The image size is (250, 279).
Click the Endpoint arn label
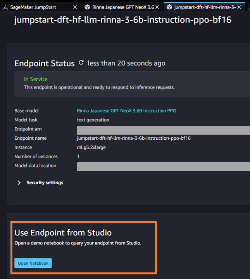pos(28,129)
